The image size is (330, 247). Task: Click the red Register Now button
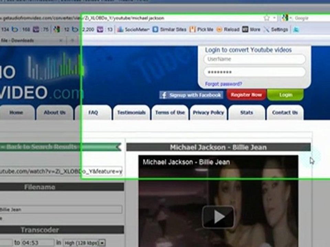[246, 95]
